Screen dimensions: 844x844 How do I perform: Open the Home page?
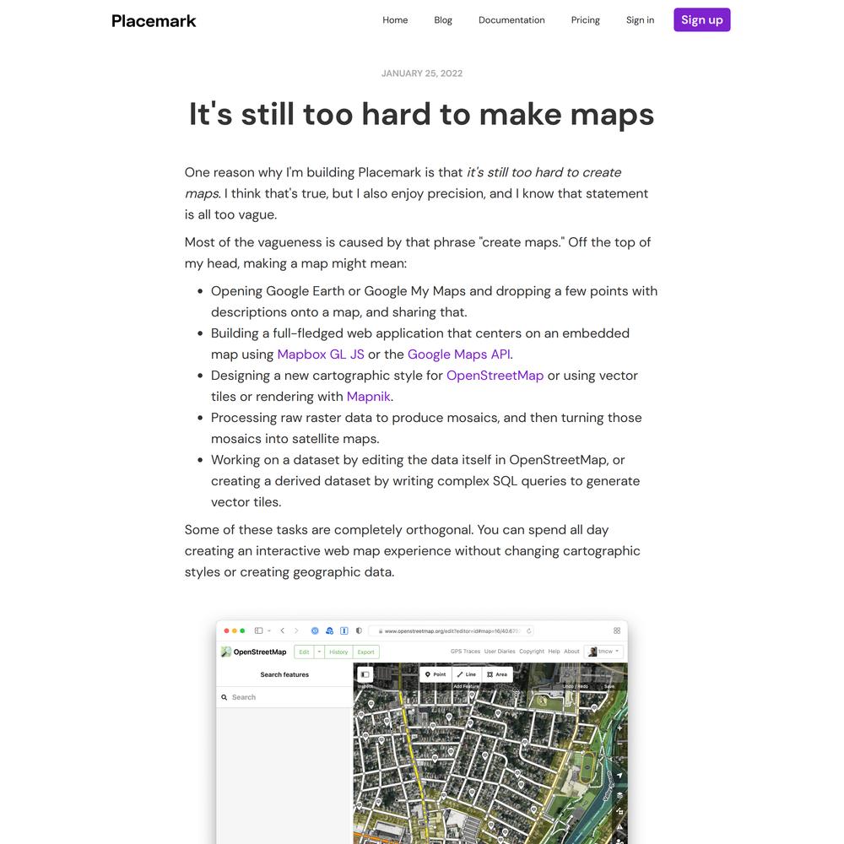(x=395, y=20)
